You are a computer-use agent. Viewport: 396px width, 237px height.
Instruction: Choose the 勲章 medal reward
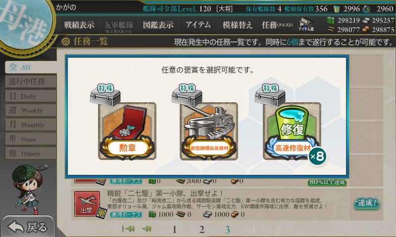(x=127, y=131)
